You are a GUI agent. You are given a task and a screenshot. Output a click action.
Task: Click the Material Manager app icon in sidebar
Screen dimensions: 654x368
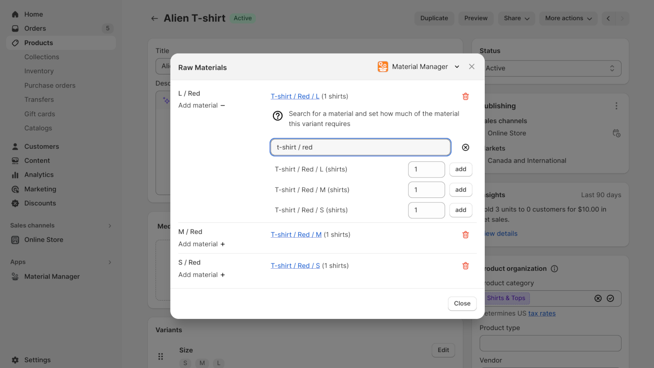[x=15, y=276]
